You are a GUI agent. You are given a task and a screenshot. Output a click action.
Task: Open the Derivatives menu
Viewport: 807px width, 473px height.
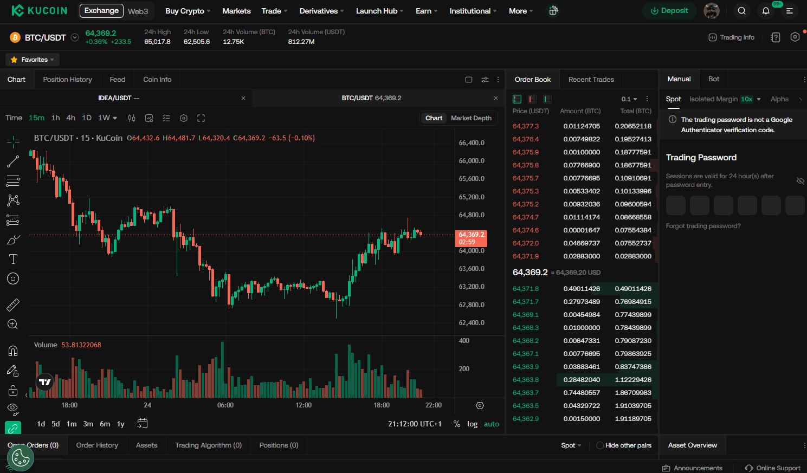(322, 11)
